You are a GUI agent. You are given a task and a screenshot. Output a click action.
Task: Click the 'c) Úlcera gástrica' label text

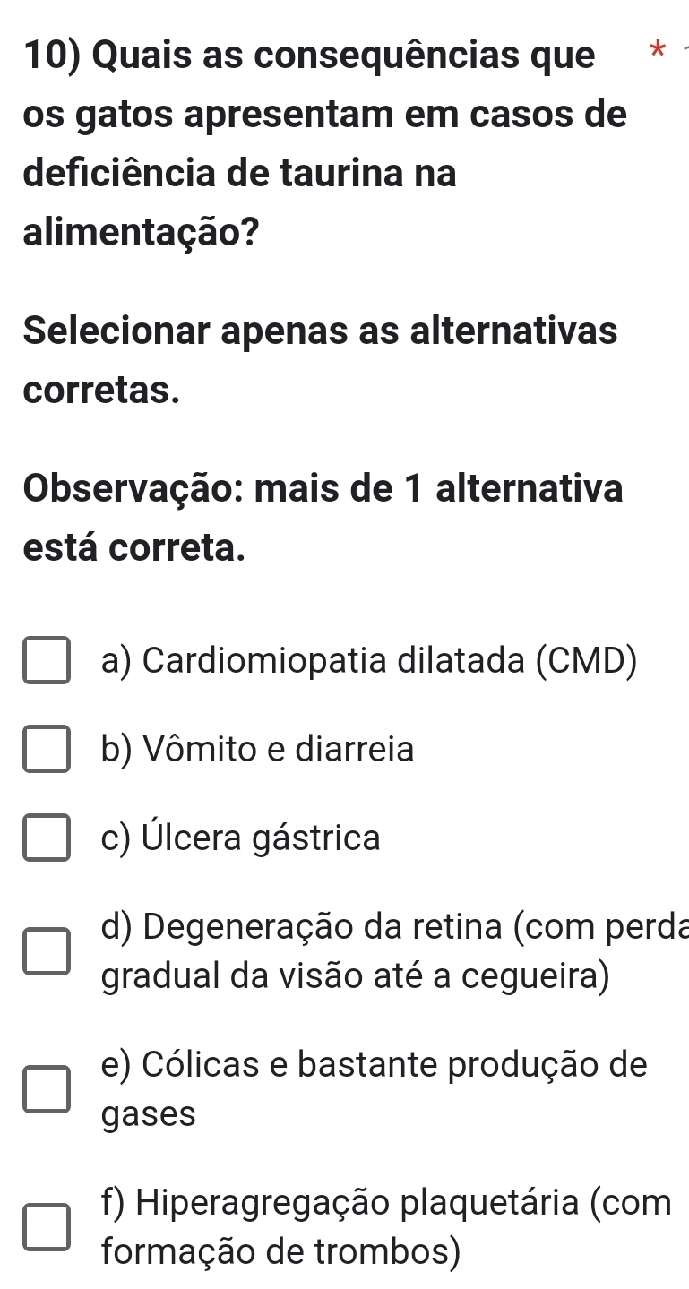click(241, 838)
